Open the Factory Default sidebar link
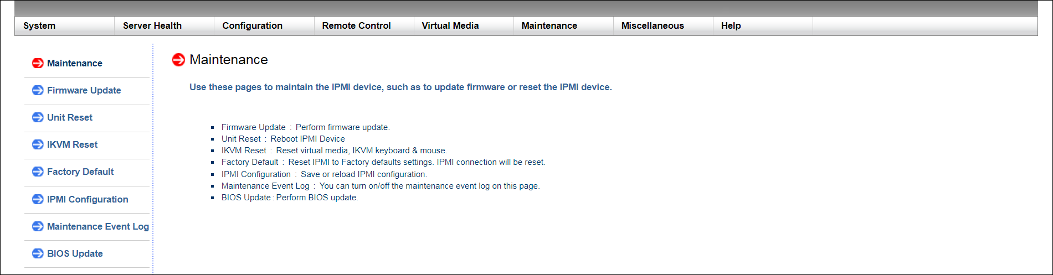This screenshot has height=275, width=1053. pyautogui.click(x=80, y=172)
